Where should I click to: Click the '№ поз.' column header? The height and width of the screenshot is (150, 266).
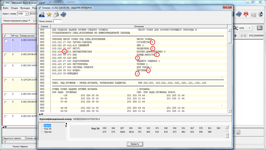point(15,36)
